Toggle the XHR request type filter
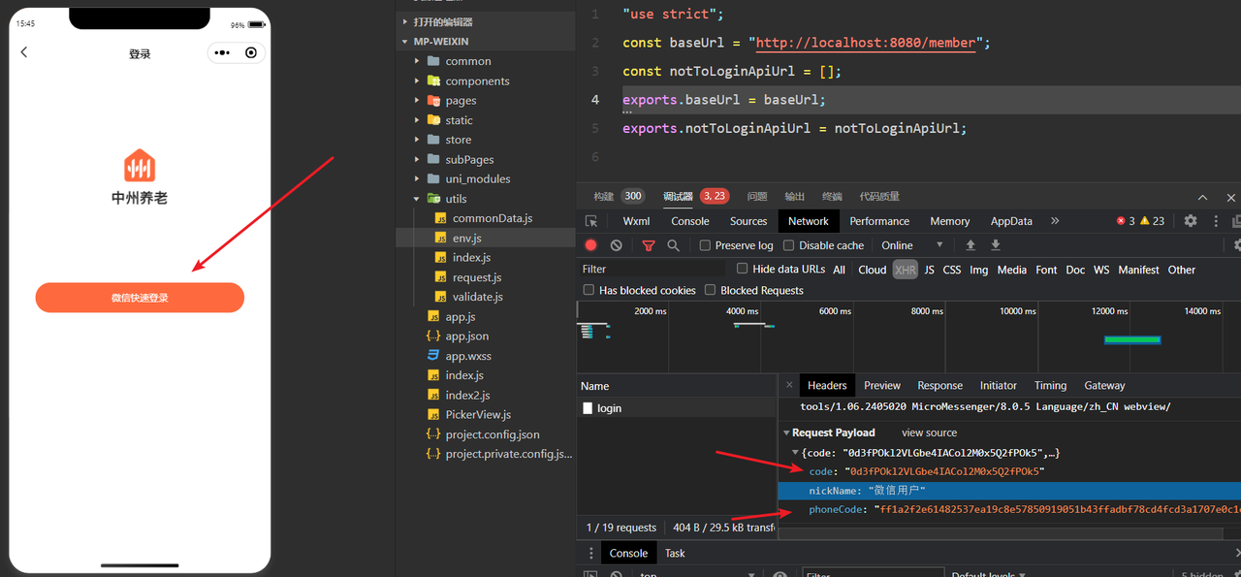Viewport: 1241px width, 577px height. (905, 270)
